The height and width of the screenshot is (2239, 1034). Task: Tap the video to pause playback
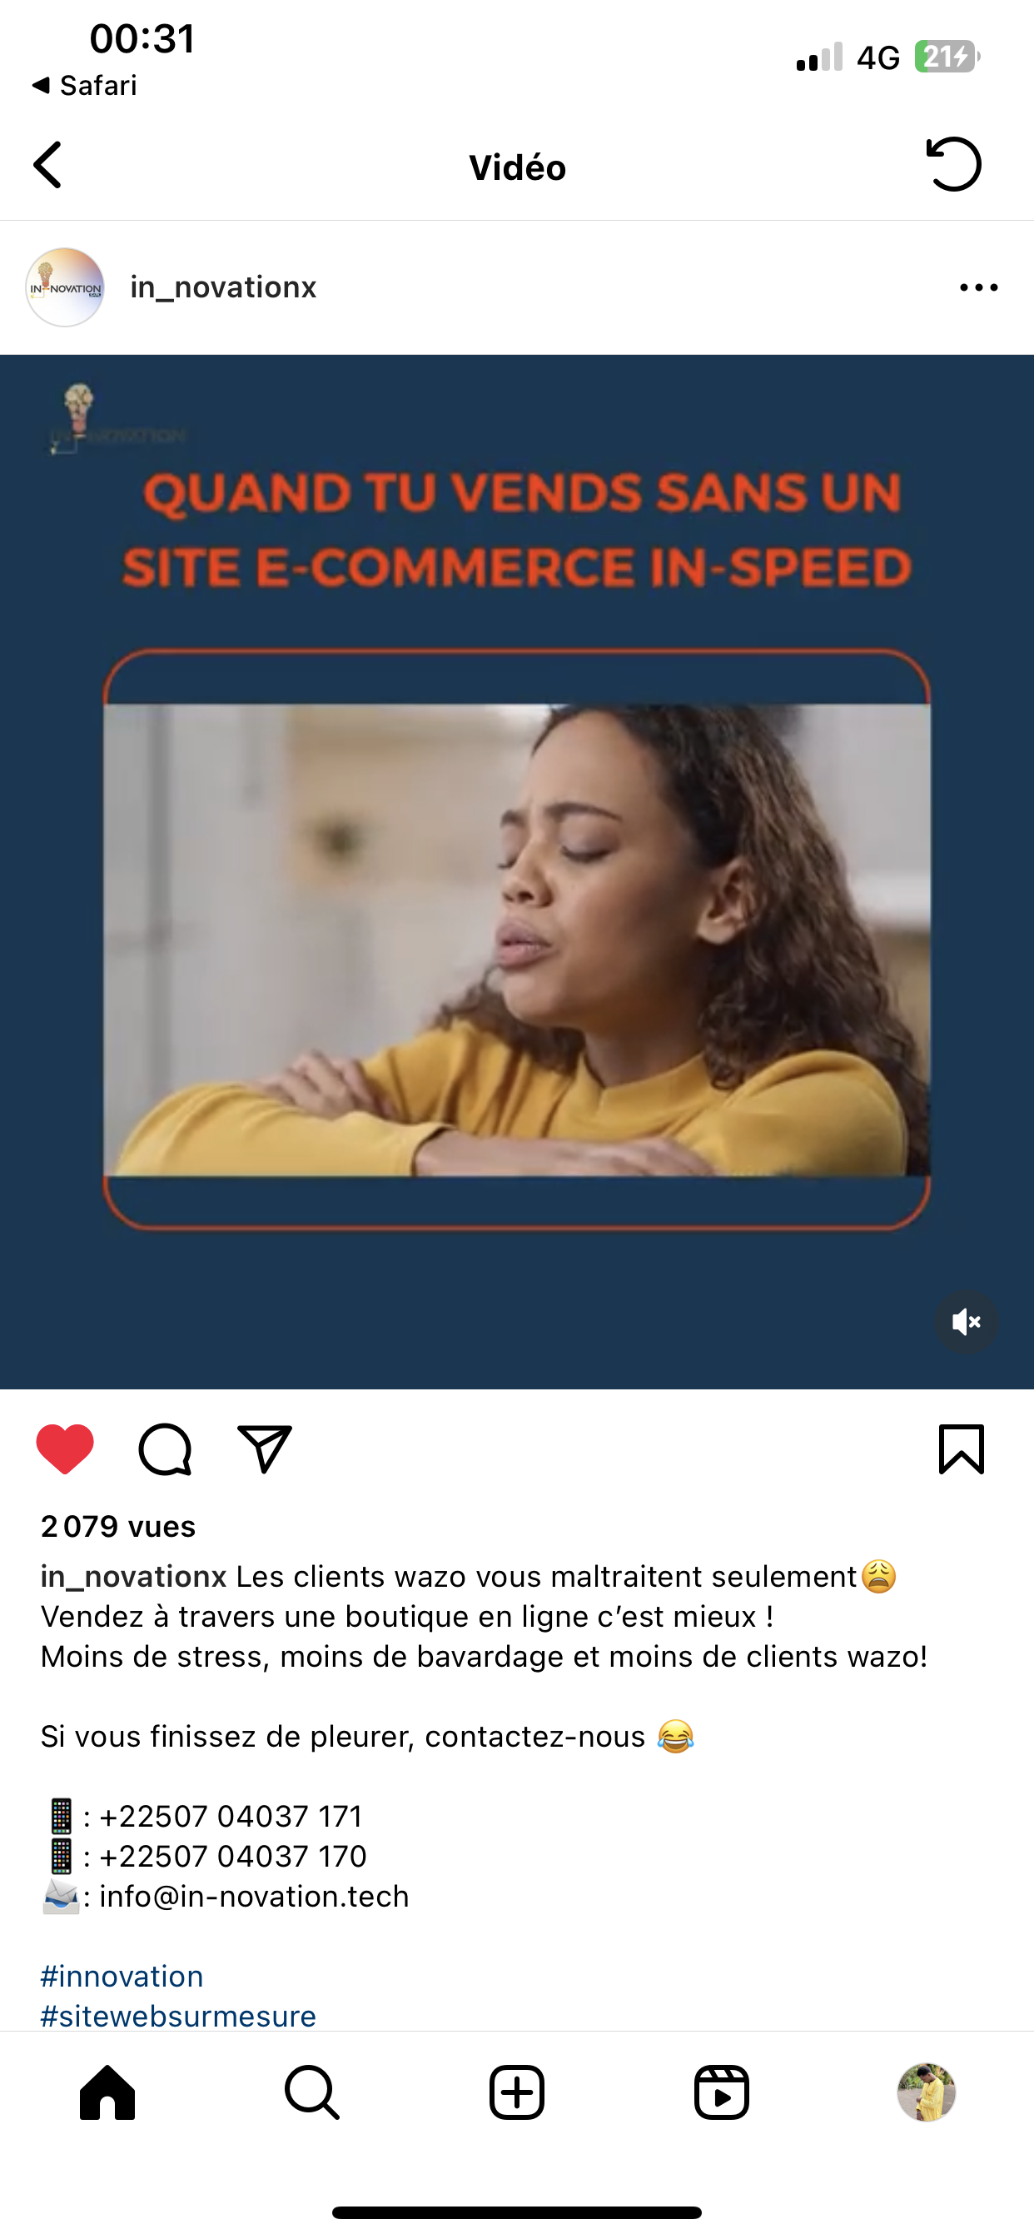[517, 872]
